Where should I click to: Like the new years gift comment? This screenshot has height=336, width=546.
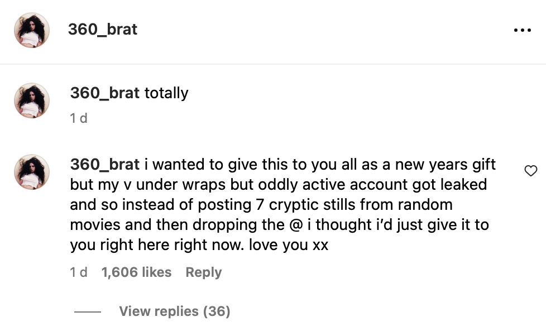(x=531, y=171)
